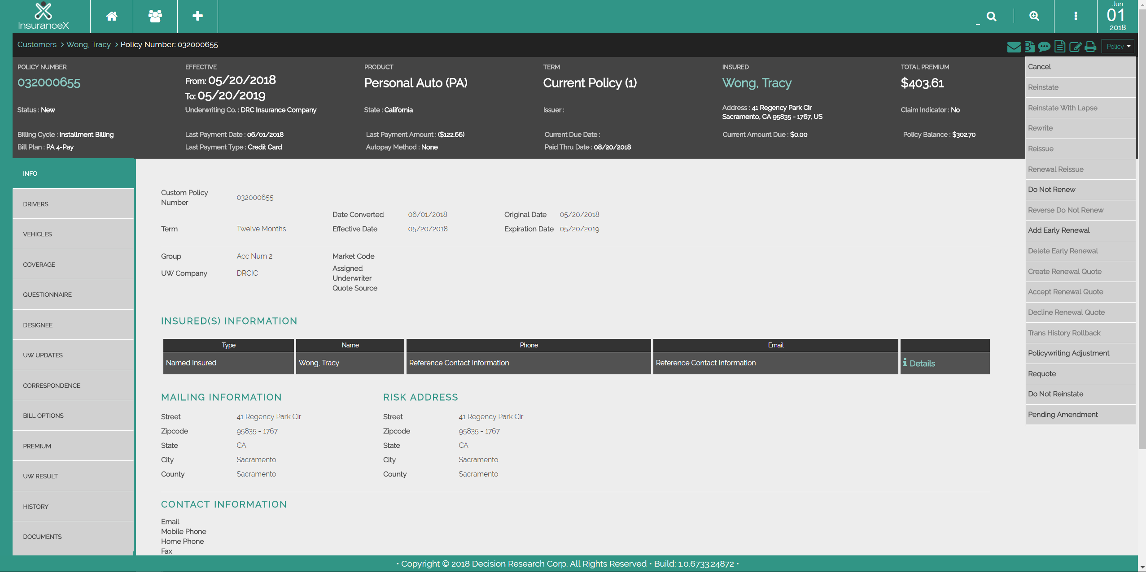
Task: Click the vertical three-dot menu icon
Action: pyautogui.click(x=1075, y=16)
